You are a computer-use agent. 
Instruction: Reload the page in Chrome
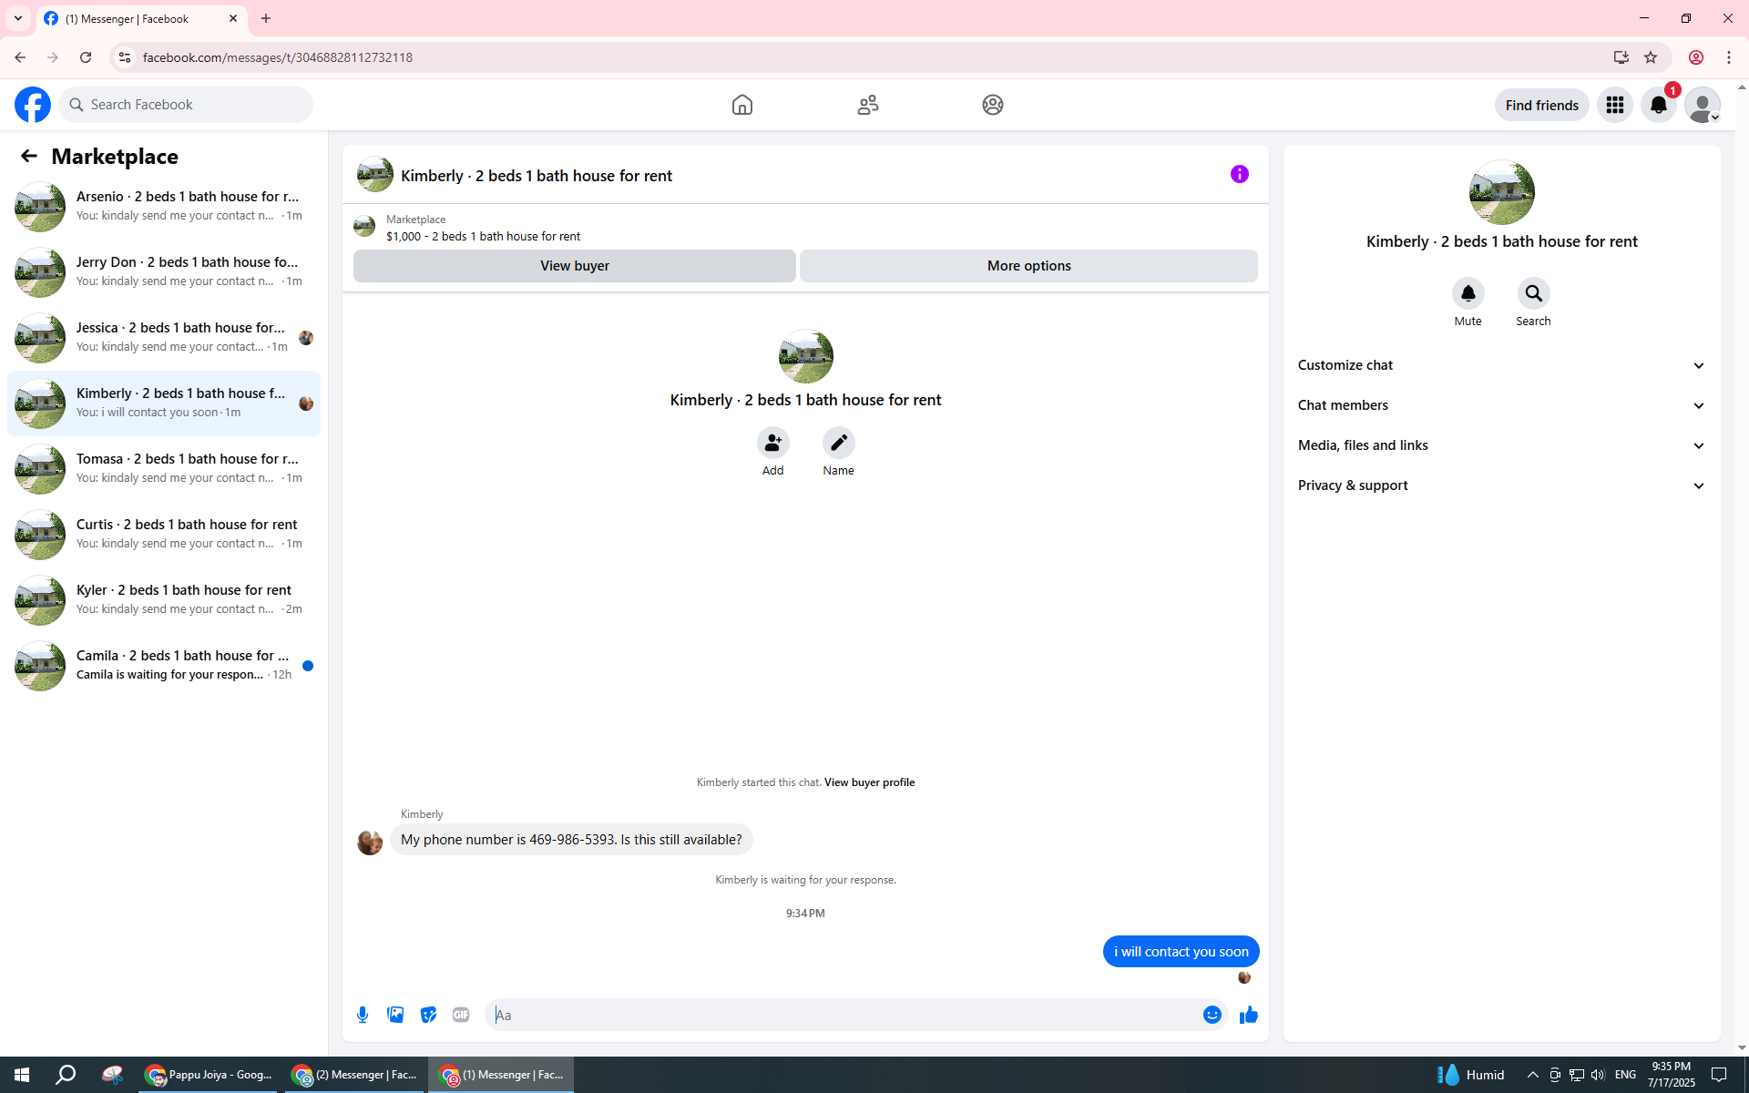point(86,57)
